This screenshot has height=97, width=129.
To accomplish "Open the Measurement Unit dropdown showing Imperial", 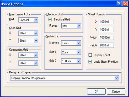I will click(x=28, y=20).
